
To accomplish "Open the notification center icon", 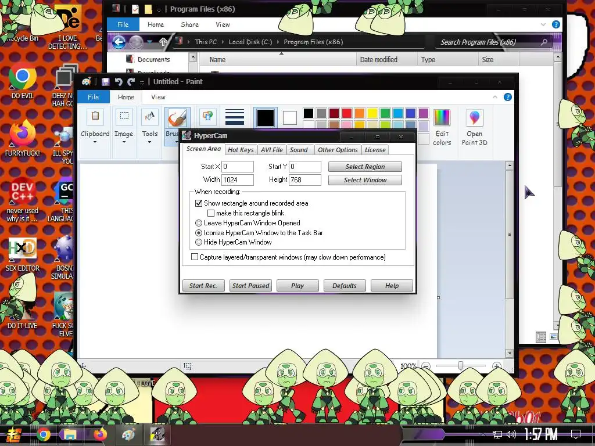I will coord(576,434).
